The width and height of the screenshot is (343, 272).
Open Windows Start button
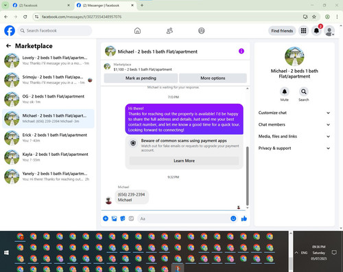6,253
